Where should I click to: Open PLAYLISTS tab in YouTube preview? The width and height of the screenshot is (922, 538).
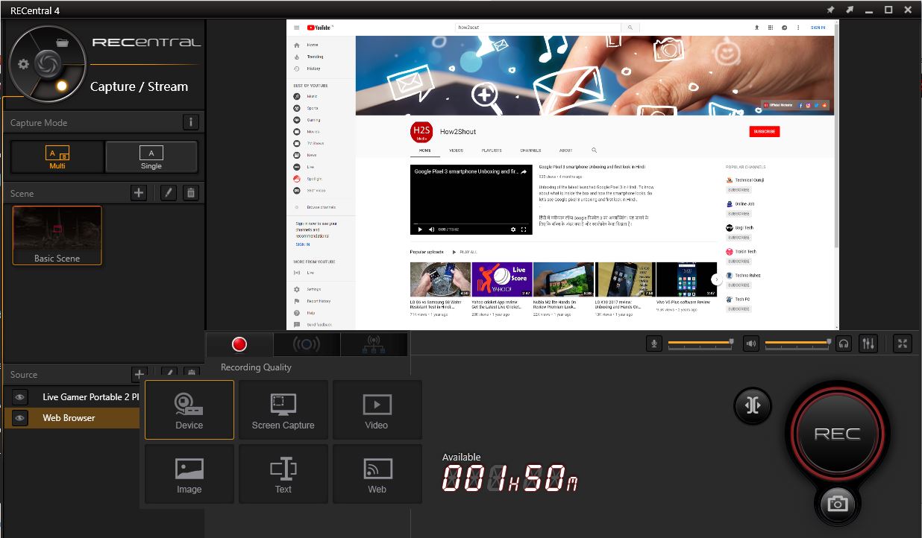pyautogui.click(x=492, y=151)
